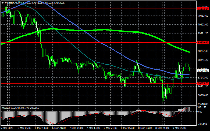Click the 67142.40 price axis value

point(203,78)
